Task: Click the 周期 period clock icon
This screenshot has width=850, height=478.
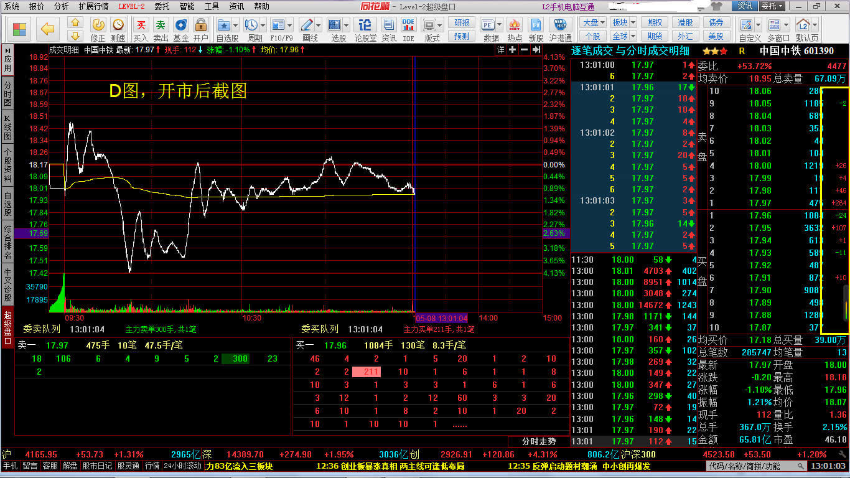Action: 251,25
